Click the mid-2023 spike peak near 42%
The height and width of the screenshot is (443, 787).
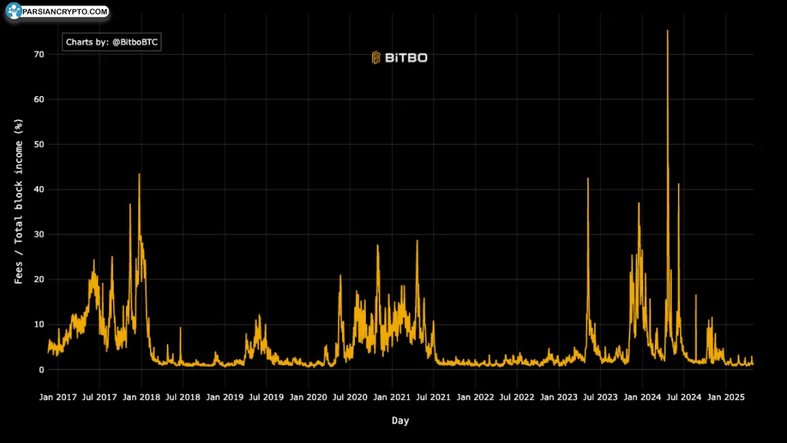coord(588,179)
